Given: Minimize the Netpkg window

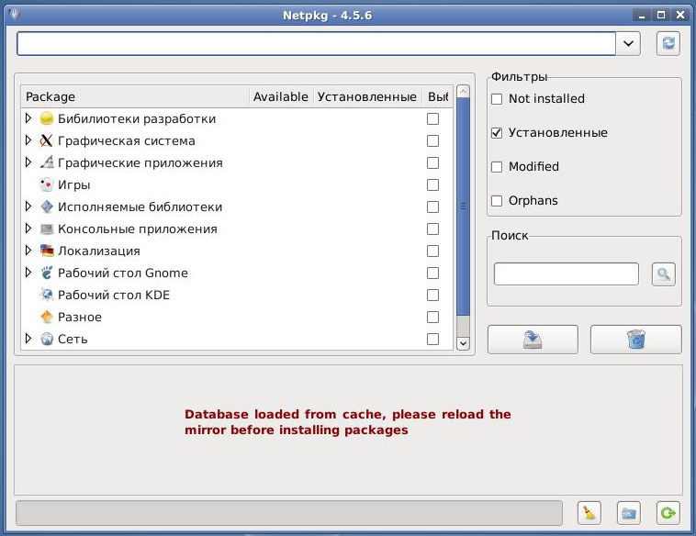Looking at the screenshot, I should coord(642,15).
